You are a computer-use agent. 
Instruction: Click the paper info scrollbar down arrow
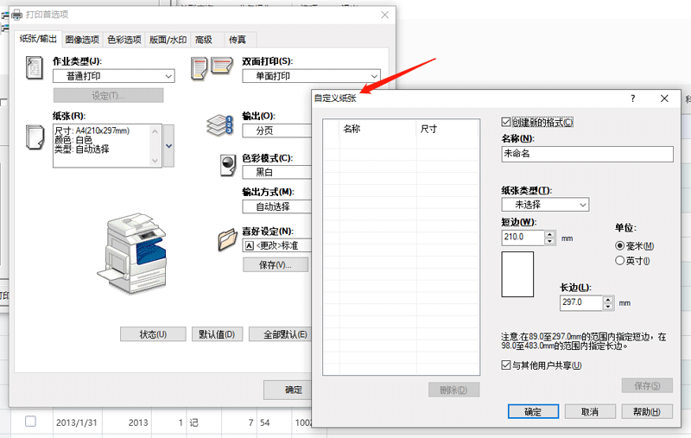tap(155, 161)
